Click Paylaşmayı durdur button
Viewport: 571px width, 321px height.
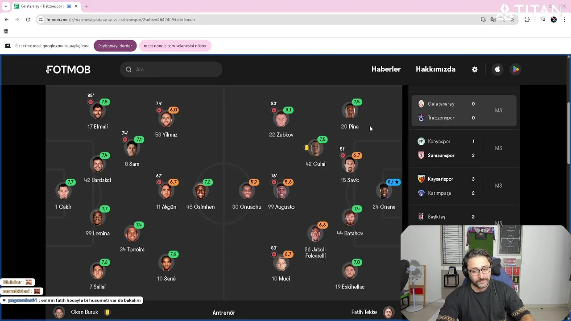[115, 46]
